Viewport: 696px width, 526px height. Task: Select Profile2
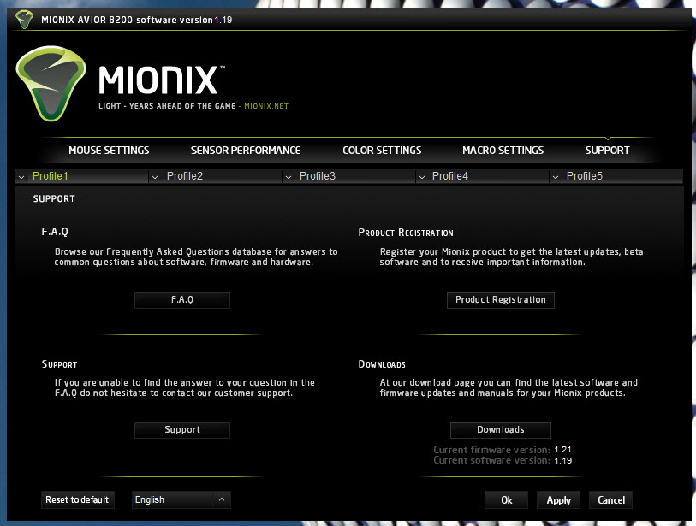[x=185, y=176]
